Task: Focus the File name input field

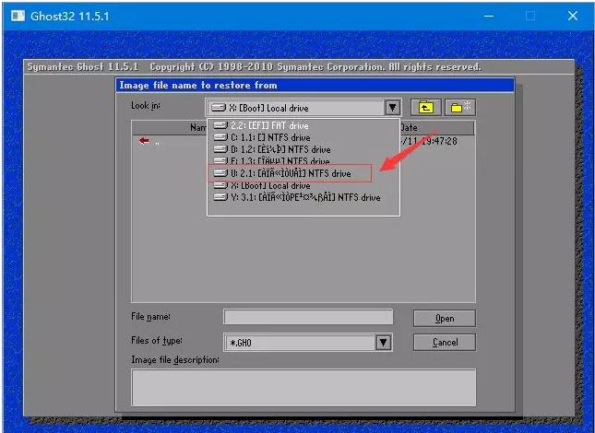Action: pos(308,317)
